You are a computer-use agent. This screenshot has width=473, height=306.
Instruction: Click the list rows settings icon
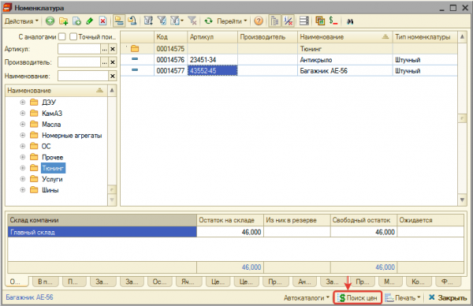click(304, 21)
